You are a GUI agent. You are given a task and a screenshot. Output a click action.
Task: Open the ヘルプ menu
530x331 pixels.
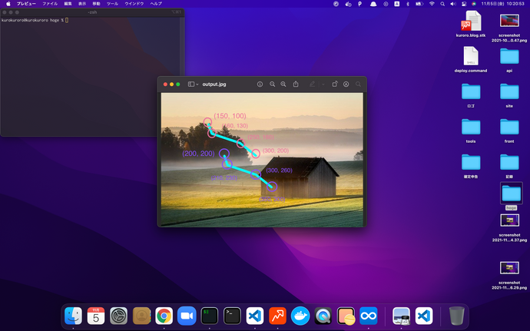[x=156, y=4]
